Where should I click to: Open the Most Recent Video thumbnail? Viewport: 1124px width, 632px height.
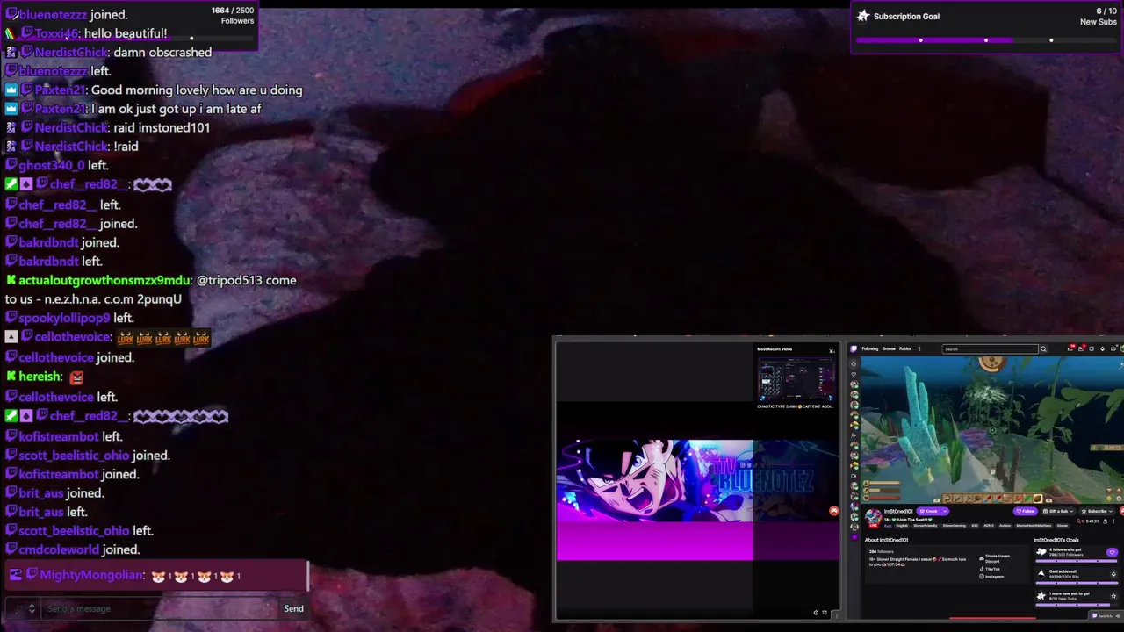[796, 380]
